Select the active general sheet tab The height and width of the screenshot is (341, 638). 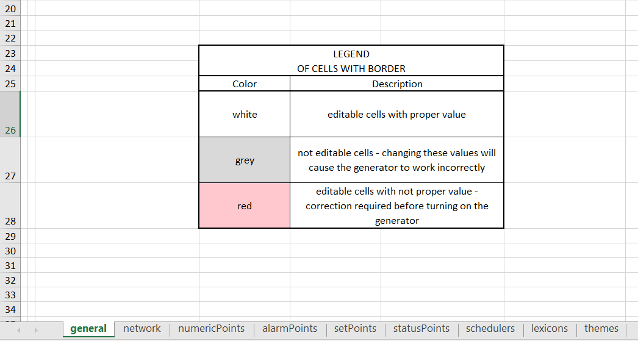[x=88, y=329]
